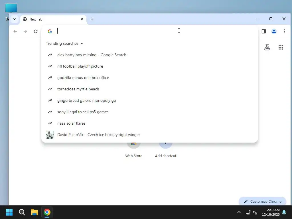The height and width of the screenshot is (219, 292).
Task: Select suggestion nfl football playoff picture
Action: (149, 66)
